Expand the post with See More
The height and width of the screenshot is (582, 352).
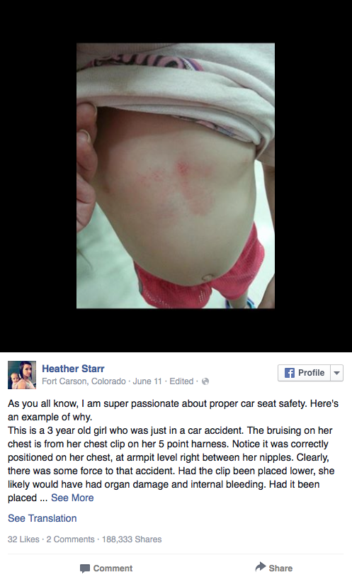pos(72,498)
